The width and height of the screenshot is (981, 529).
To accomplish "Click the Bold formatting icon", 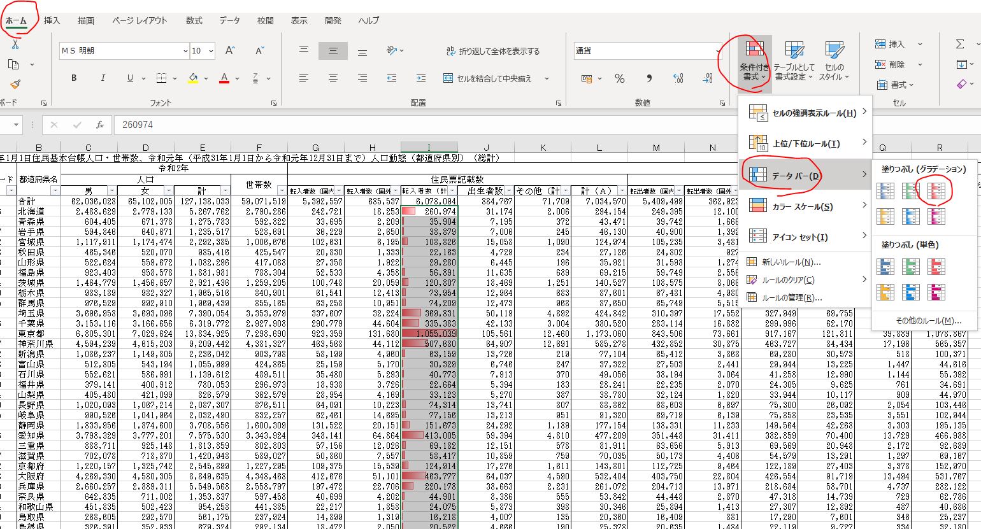I will (x=74, y=78).
